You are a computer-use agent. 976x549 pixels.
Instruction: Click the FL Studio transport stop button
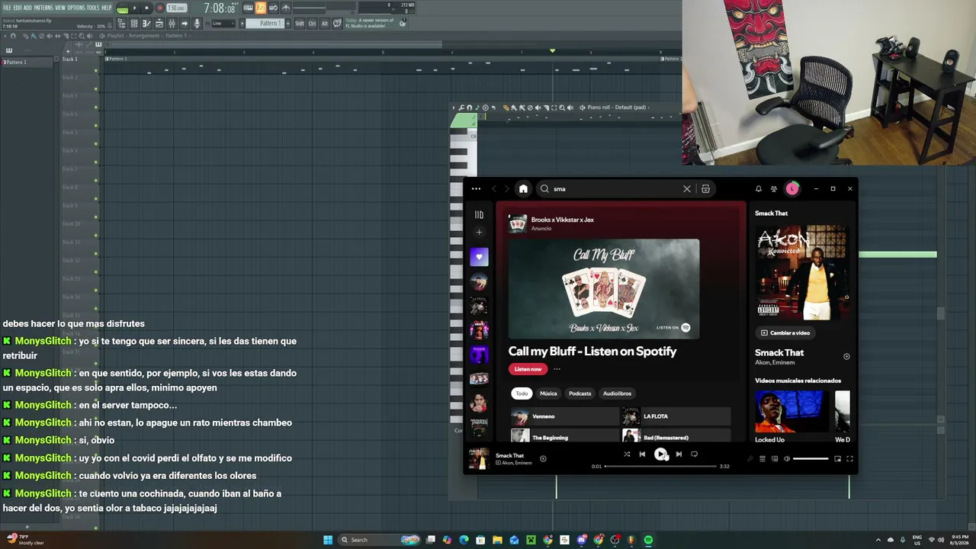(147, 8)
